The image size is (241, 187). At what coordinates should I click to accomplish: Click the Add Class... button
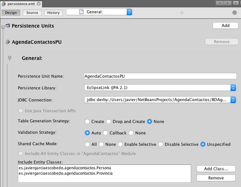point(216,169)
